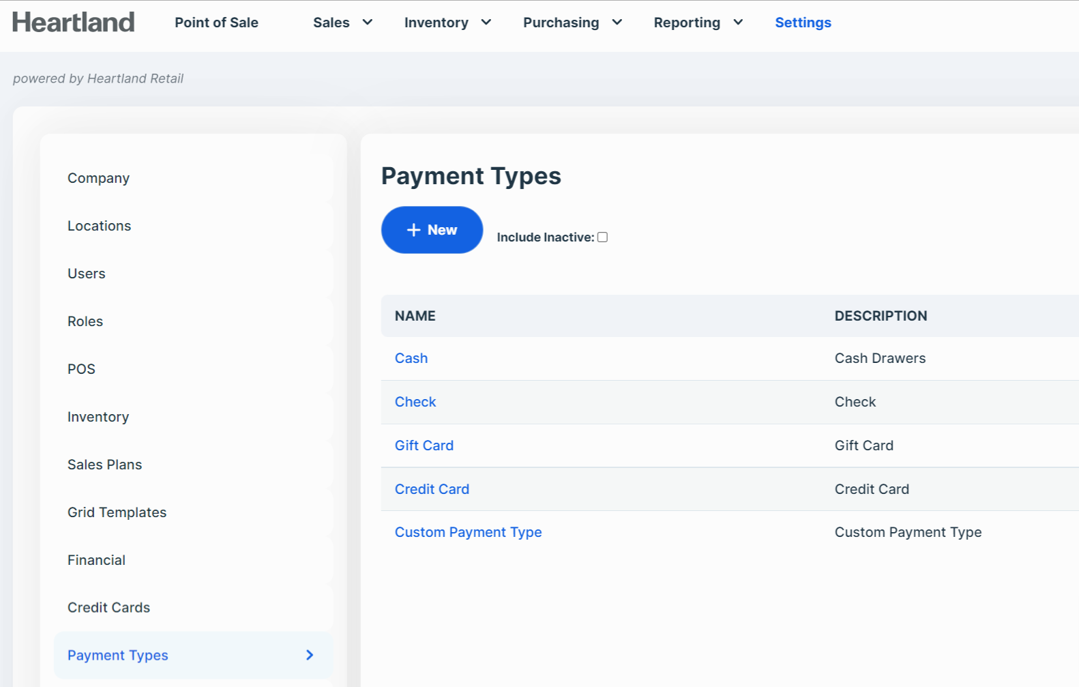Open the Reporting menu
Image resolution: width=1079 pixels, height=687 pixels.
click(687, 23)
